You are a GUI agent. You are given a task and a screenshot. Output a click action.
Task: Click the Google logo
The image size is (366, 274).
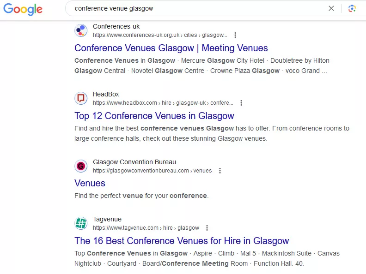point(23,9)
